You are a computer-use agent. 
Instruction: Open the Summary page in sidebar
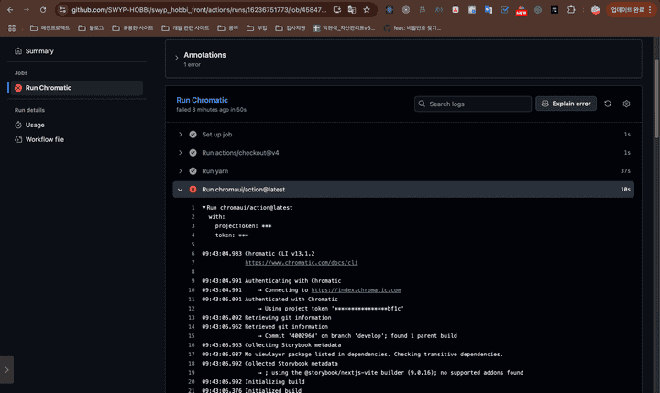[x=39, y=51]
